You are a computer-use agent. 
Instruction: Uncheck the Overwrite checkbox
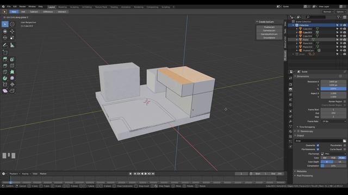(318, 146)
